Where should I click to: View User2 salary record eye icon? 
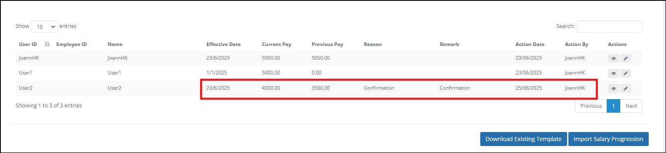[613, 88]
